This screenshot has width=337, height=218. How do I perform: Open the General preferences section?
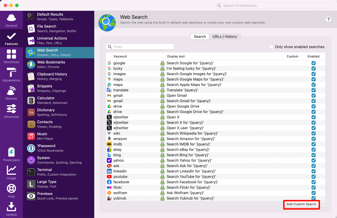click(x=11, y=20)
